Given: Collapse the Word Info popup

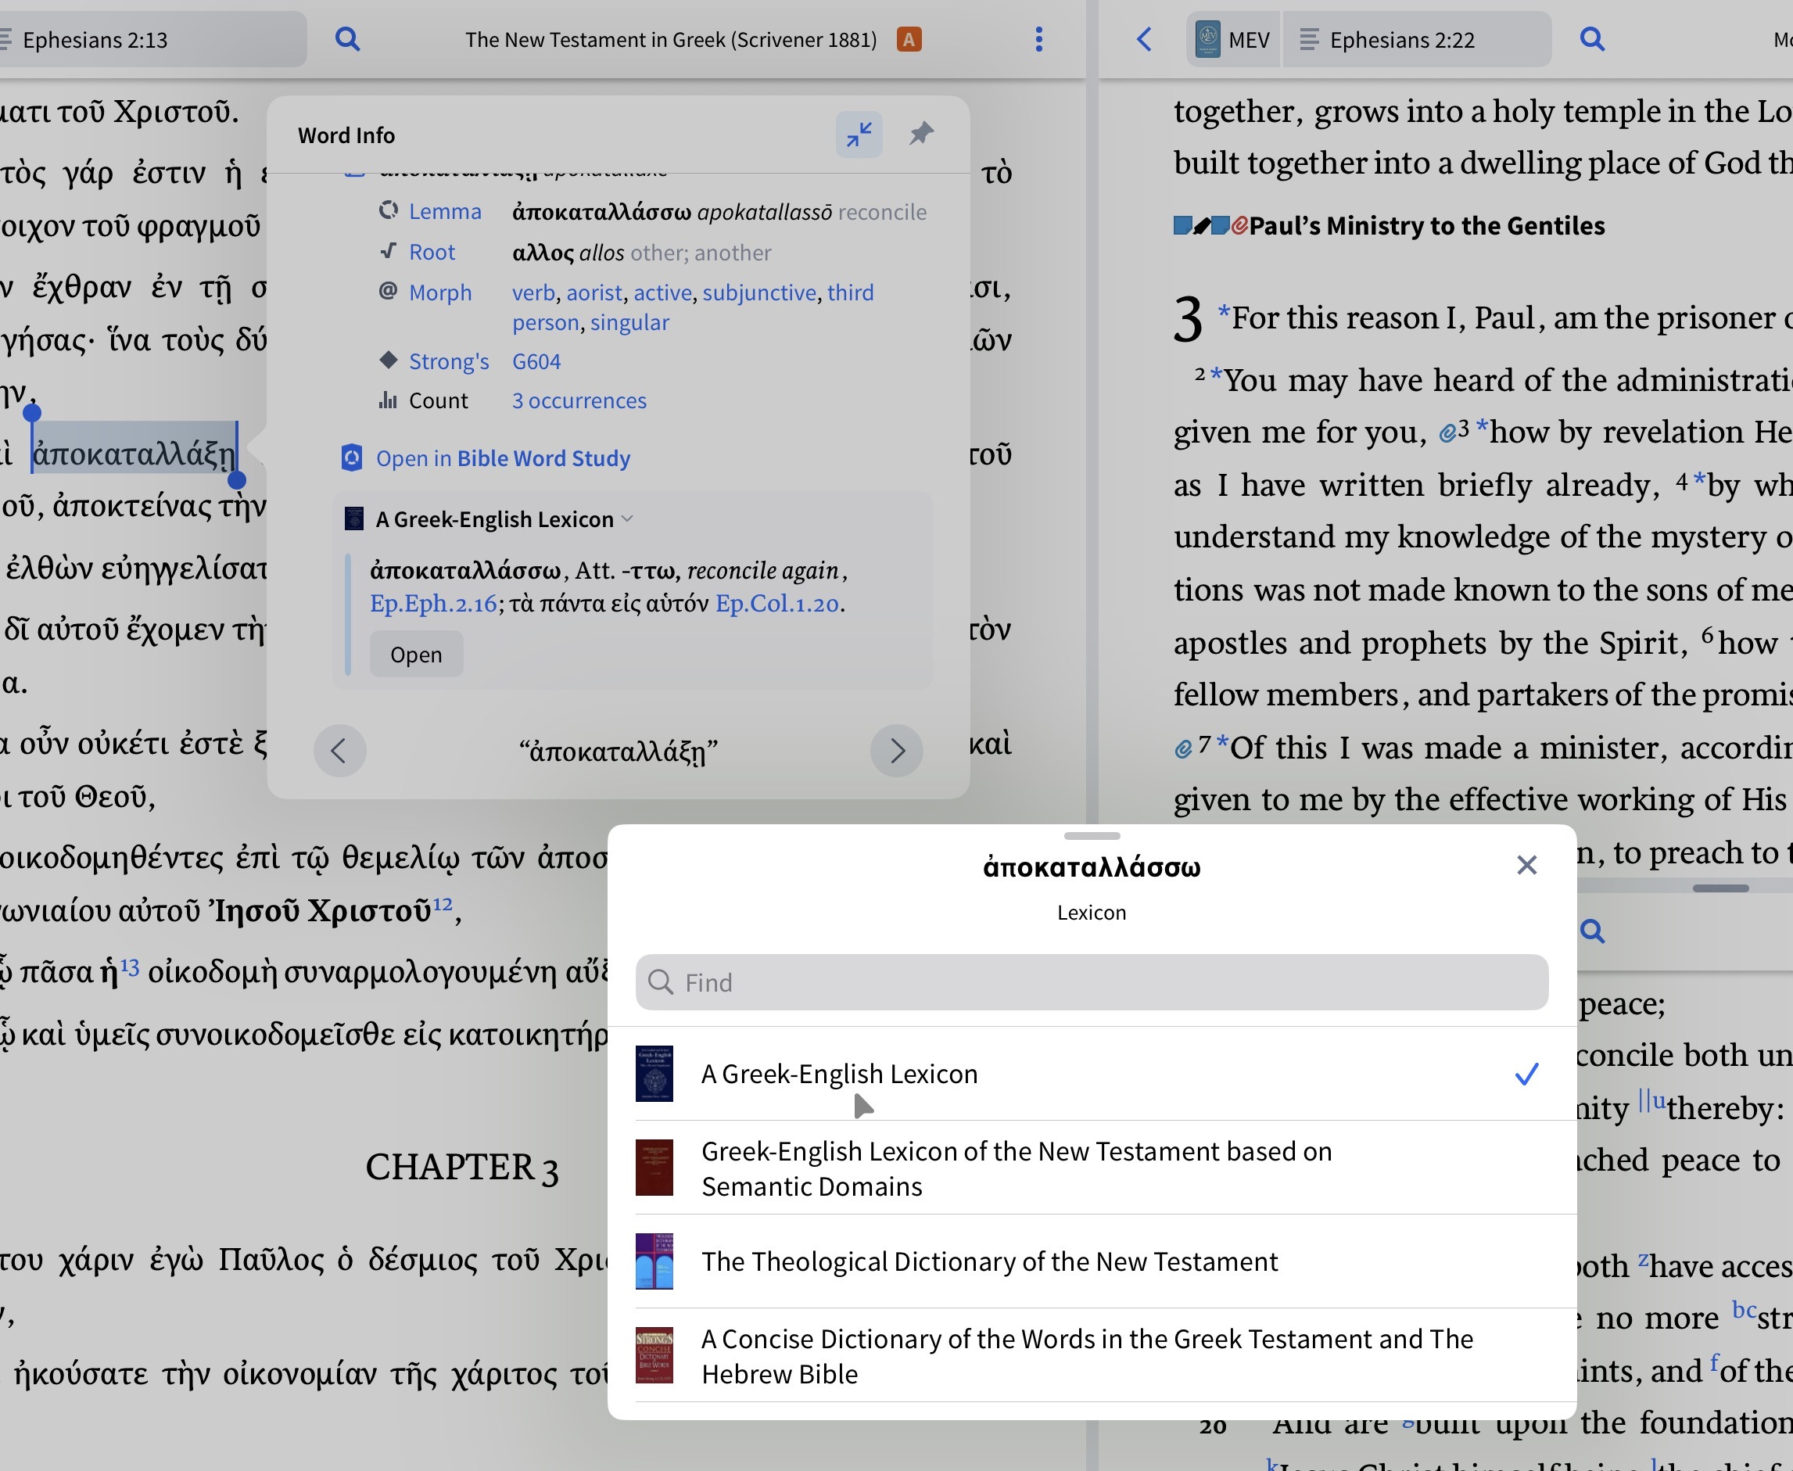Looking at the screenshot, I should (859, 135).
